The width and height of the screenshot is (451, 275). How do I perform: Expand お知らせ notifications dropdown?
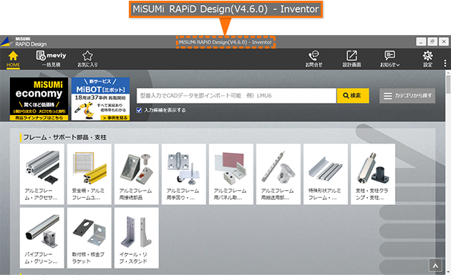pos(389,59)
